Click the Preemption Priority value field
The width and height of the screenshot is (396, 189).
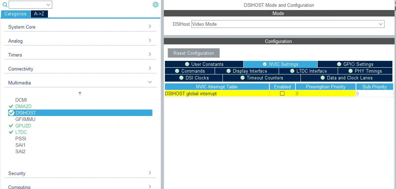(x=325, y=93)
